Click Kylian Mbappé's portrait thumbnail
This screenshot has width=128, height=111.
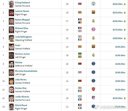11,21
